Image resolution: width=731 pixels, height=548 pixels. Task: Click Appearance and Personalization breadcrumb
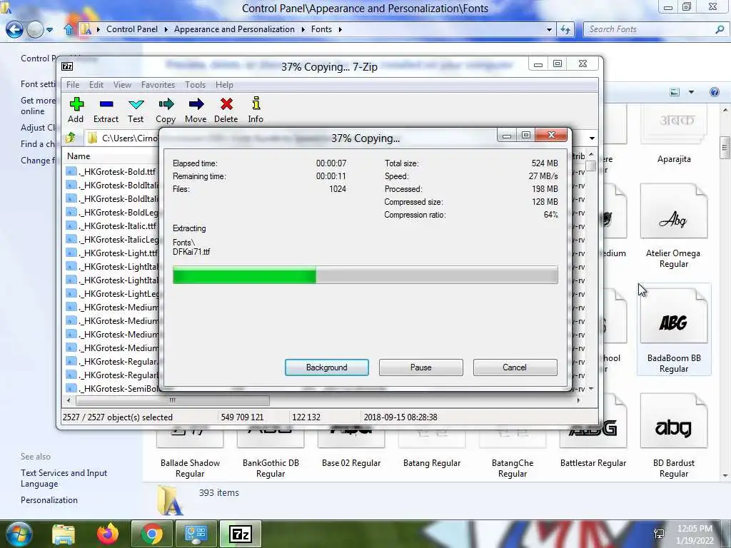[x=234, y=29]
